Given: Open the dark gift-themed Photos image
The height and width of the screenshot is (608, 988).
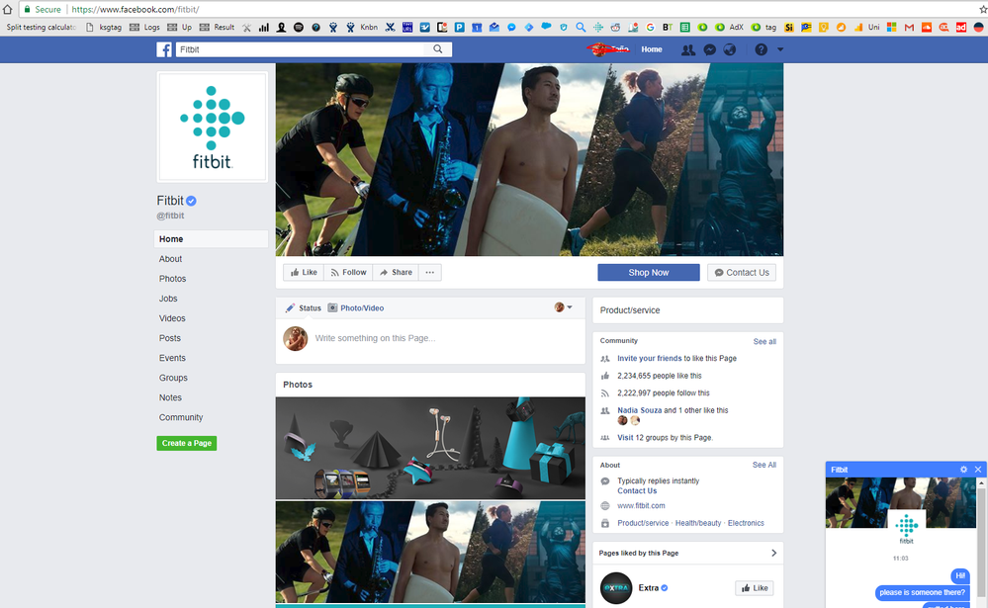Looking at the screenshot, I should tap(430, 448).
